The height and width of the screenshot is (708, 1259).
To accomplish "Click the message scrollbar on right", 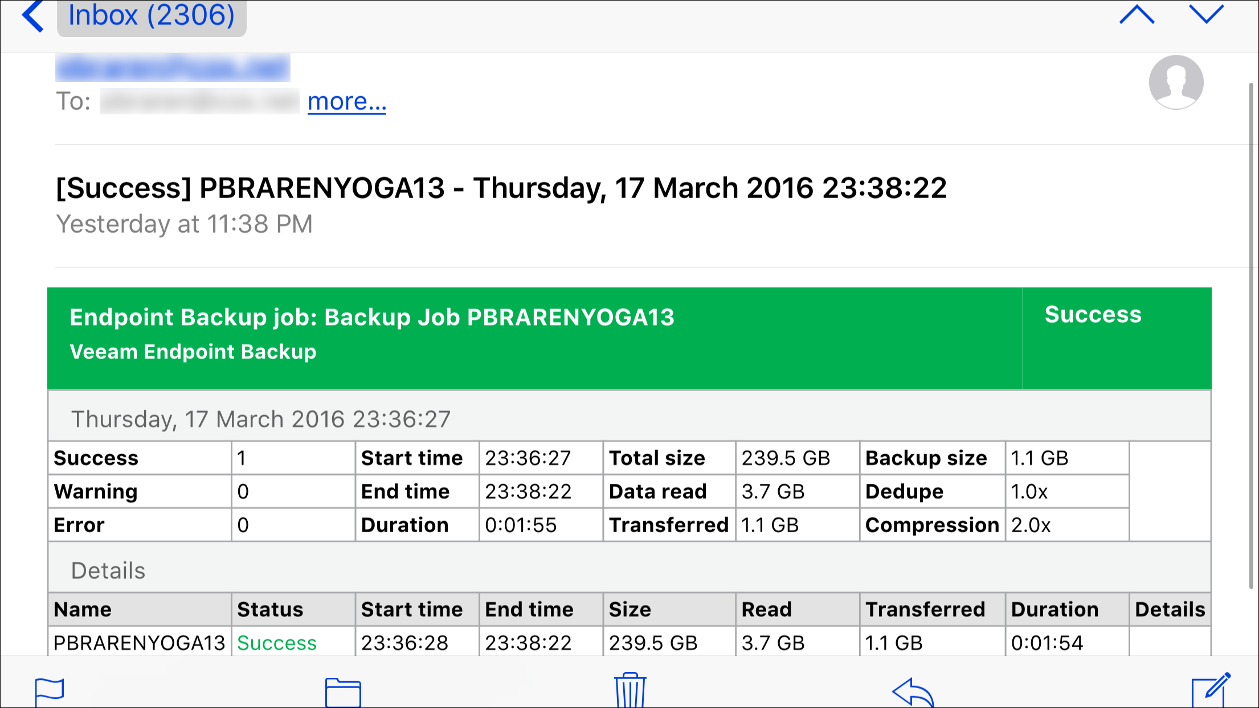I will tap(1251, 336).
